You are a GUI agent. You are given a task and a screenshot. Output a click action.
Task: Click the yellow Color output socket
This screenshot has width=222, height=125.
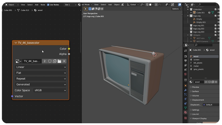[x=69, y=49]
